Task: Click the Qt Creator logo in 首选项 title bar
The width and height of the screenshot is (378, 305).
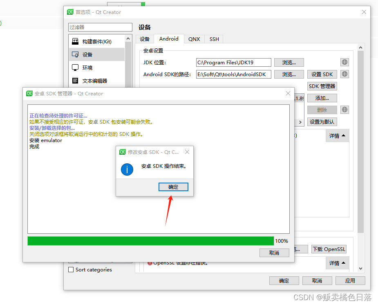Action: pos(70,12)
